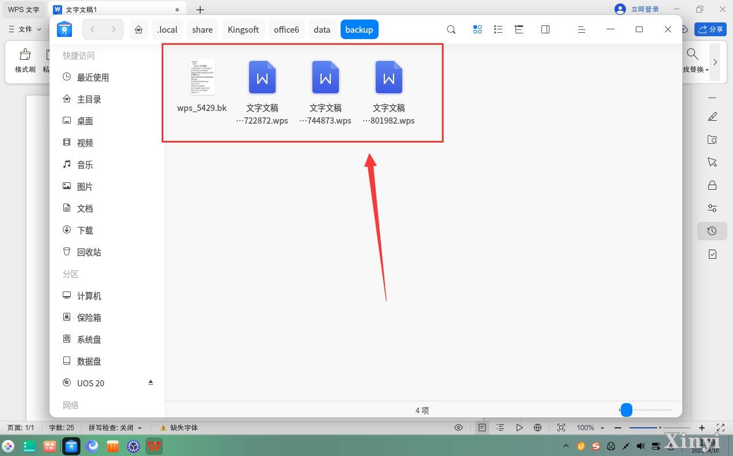The image size is (733, 456).
Task: Add a new WPS tab with plus
Action: [x=200, y=10]
